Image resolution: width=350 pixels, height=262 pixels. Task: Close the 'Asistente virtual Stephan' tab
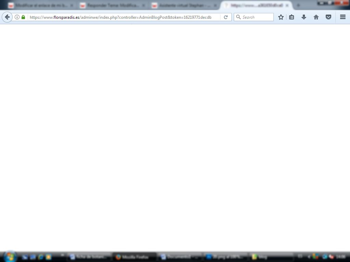click(215, 5)
